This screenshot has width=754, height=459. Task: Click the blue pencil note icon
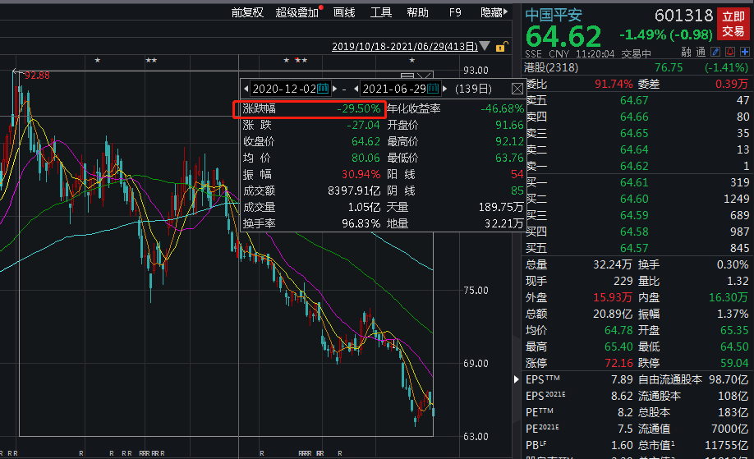(715, 52)
